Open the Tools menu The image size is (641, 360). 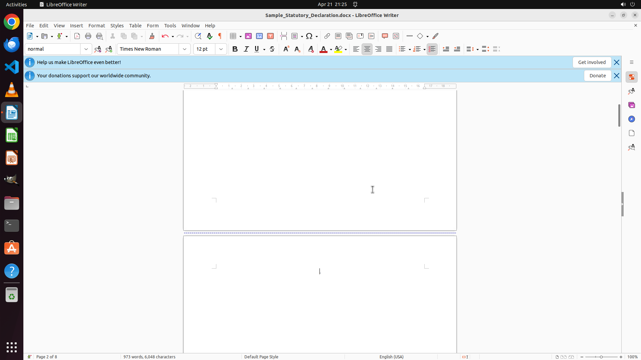(170, 25)
